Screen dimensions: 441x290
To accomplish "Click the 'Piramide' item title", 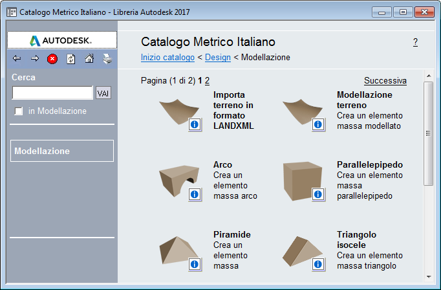I will [231, 234].
